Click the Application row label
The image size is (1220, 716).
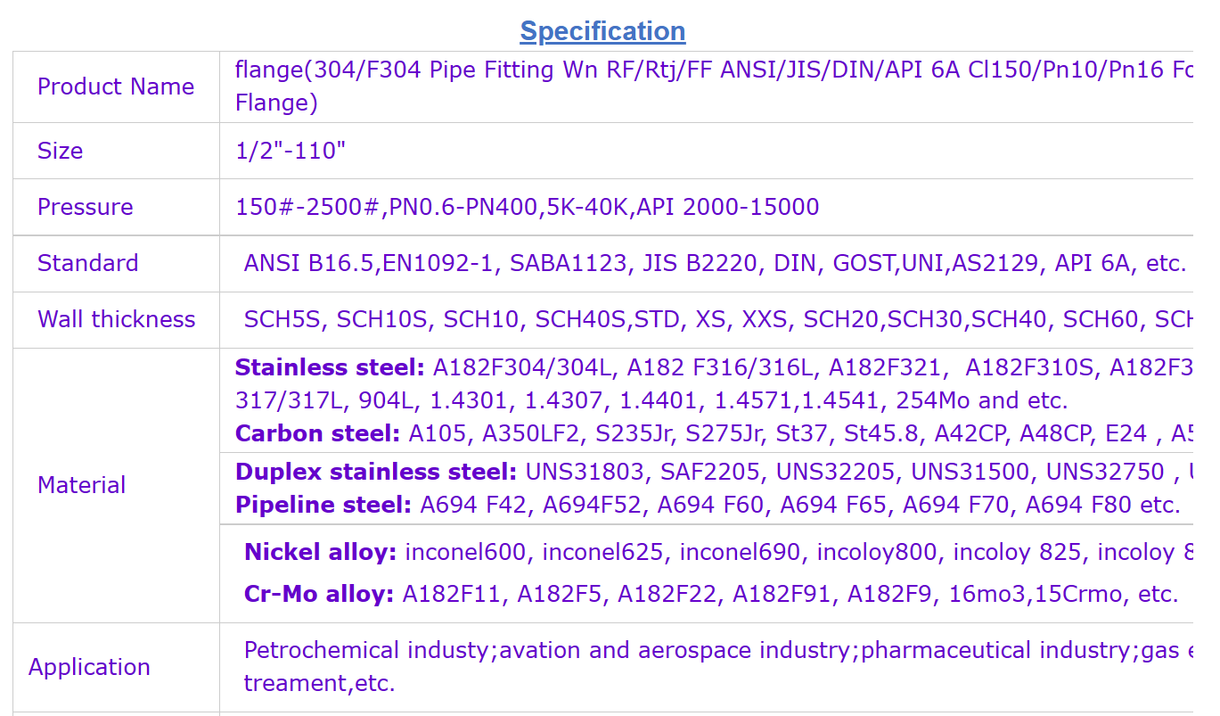(89, 667)
